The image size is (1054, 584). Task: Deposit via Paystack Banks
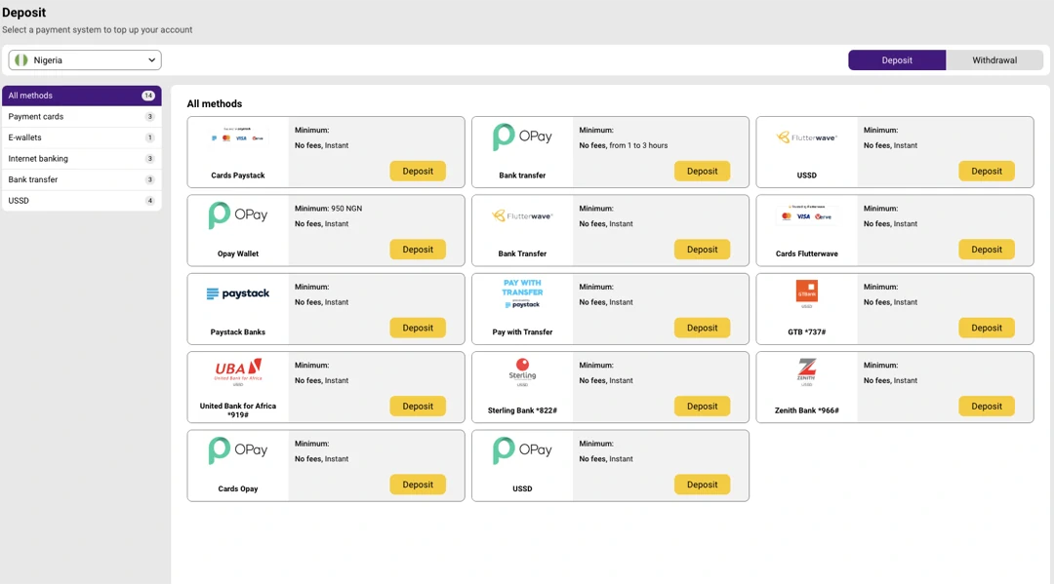(x=418, y=328)
